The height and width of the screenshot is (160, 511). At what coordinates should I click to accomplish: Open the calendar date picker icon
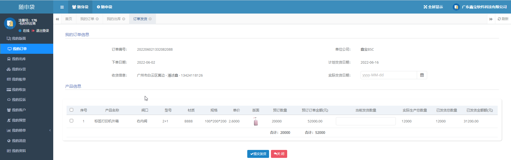[422, 75]
